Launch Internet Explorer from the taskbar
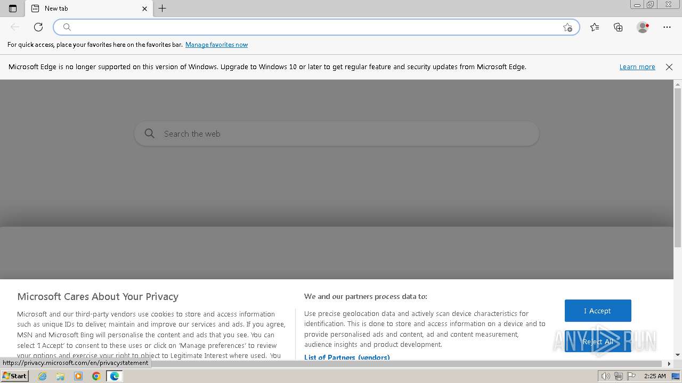 pos(43,376)
